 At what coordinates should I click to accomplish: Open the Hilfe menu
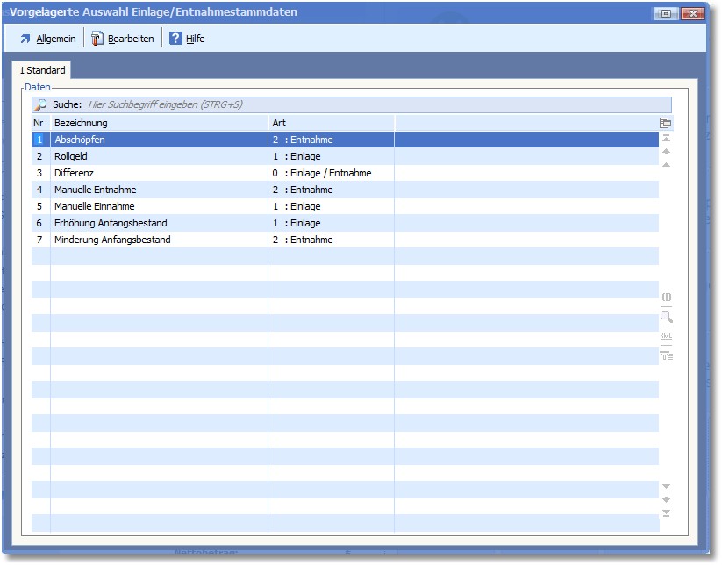[x=187, y=39]
